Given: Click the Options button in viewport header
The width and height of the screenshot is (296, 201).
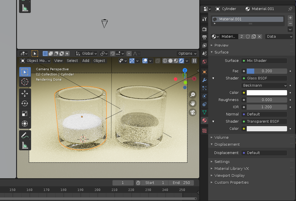Looking at the screenshot, I should pyautogui.click(x=187, y=54).
